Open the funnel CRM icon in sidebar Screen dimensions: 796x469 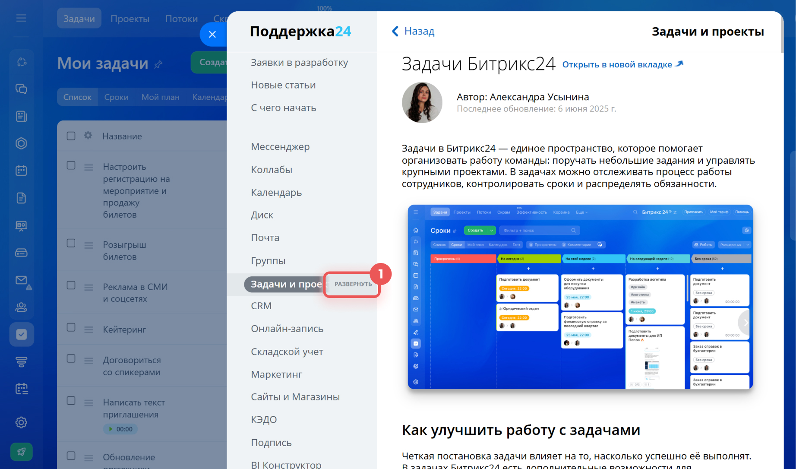click(21, 362)
